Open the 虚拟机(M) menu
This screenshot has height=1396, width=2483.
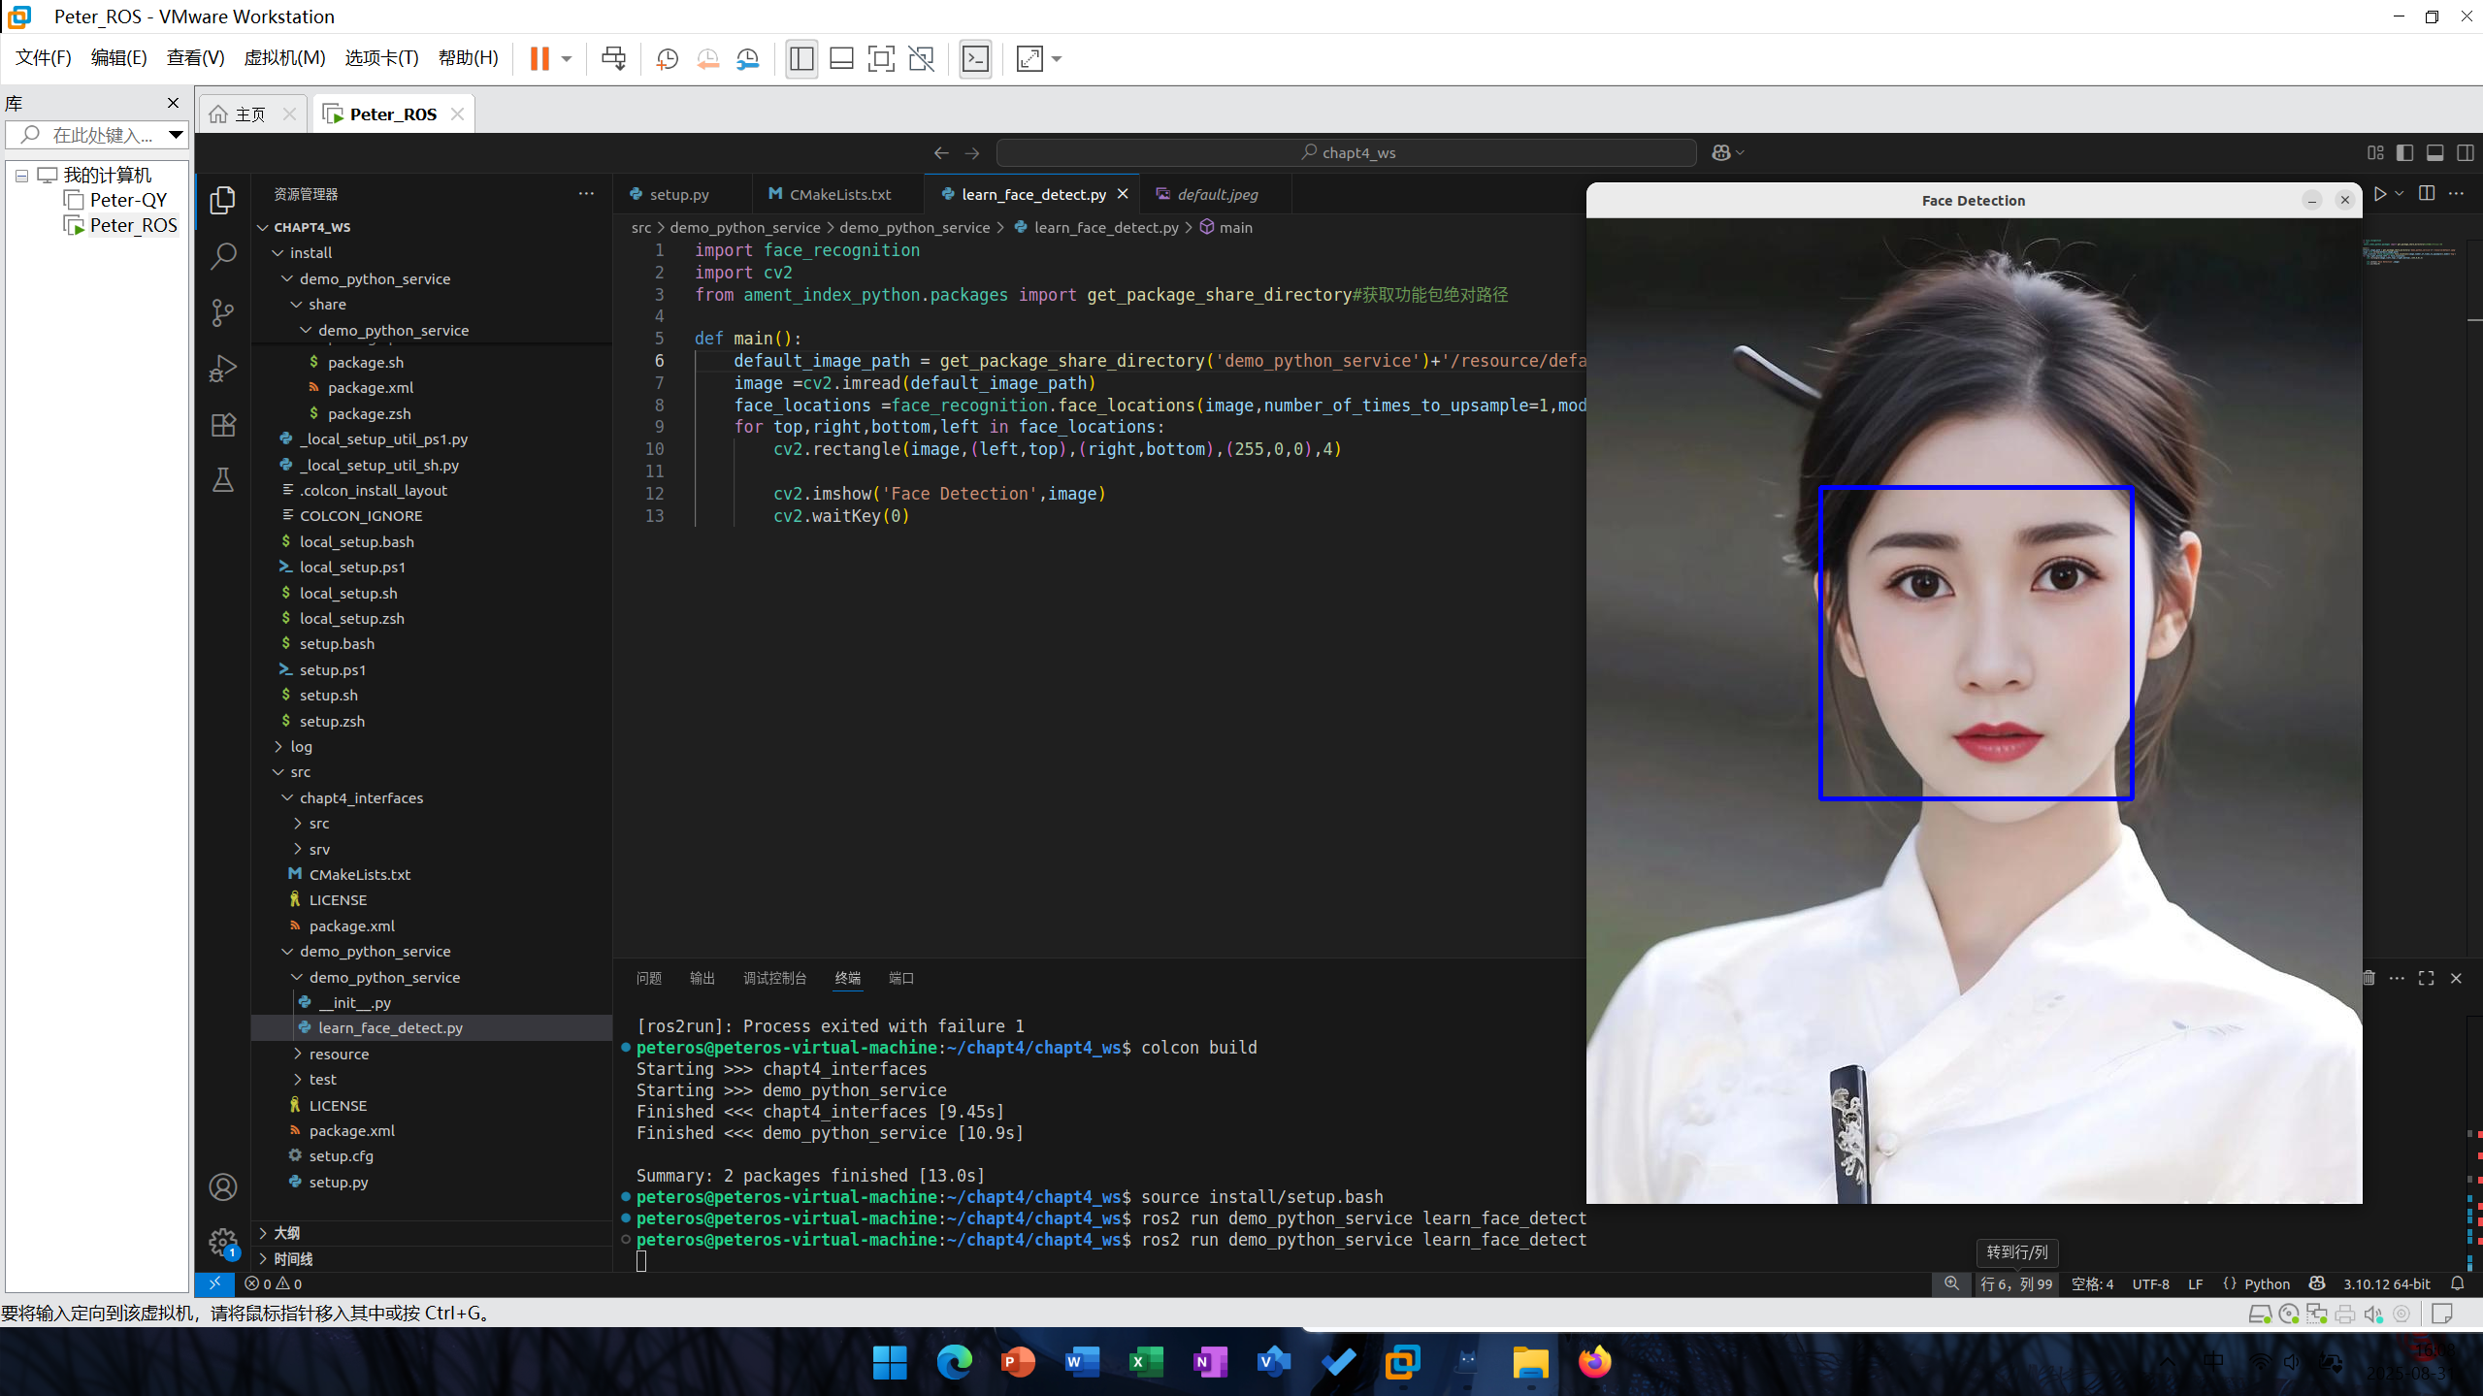coord(284,58)
